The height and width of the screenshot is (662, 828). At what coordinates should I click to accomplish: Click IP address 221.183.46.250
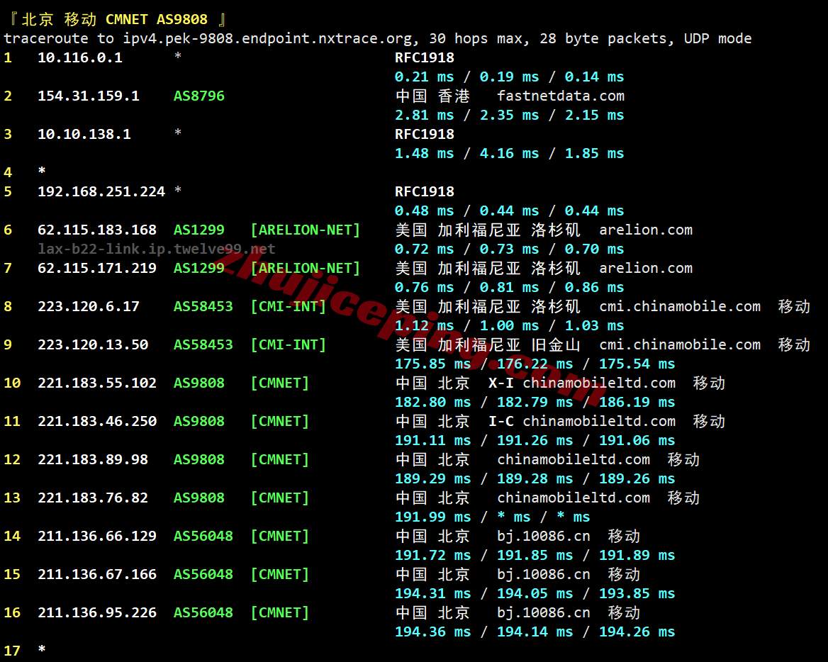point(97,421)
